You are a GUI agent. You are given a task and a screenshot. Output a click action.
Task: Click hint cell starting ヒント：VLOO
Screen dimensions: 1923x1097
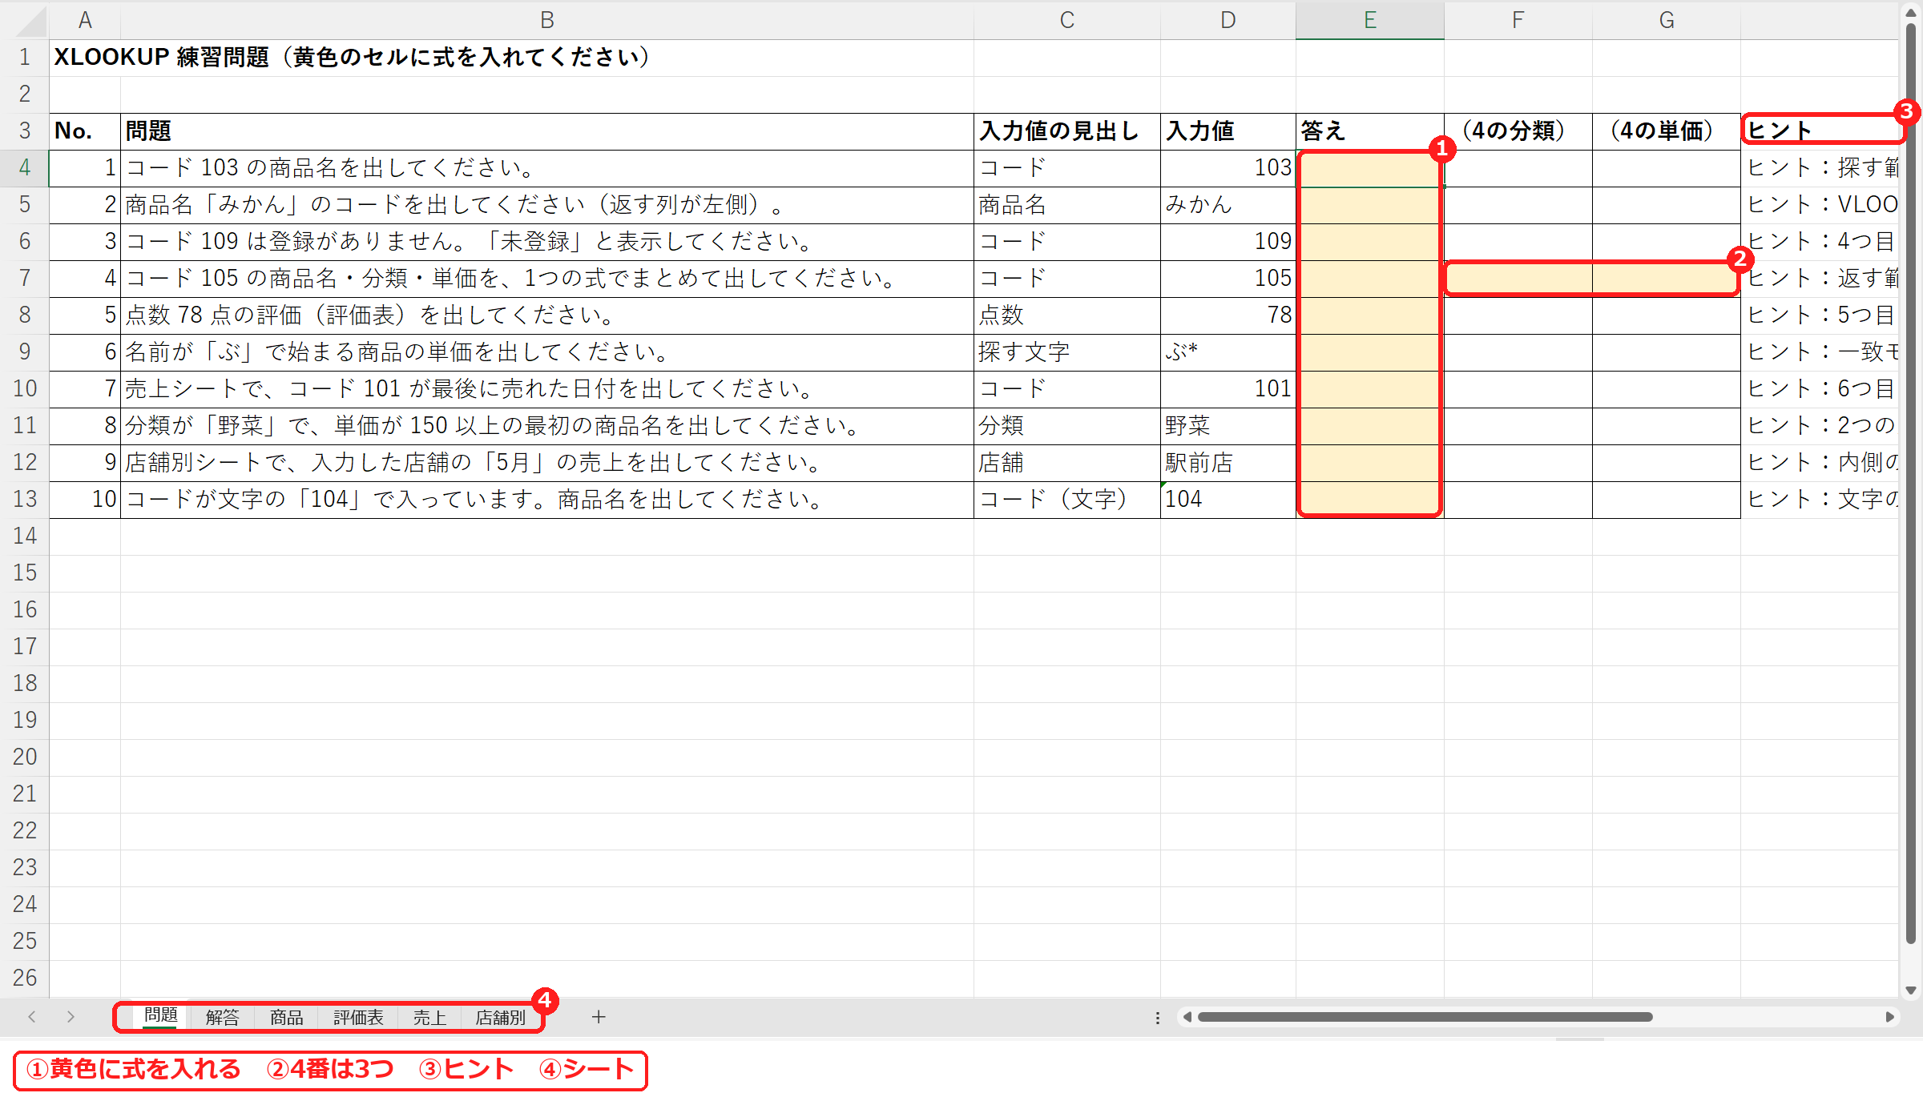pos(1820,205)
